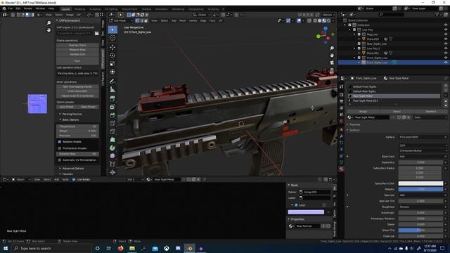Select the Knife tool
The image size is (450, 253).
(x=112, y=131)
